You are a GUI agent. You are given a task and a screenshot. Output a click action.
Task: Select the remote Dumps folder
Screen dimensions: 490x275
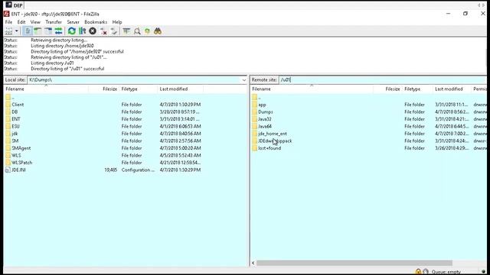(x=266, y=112)
